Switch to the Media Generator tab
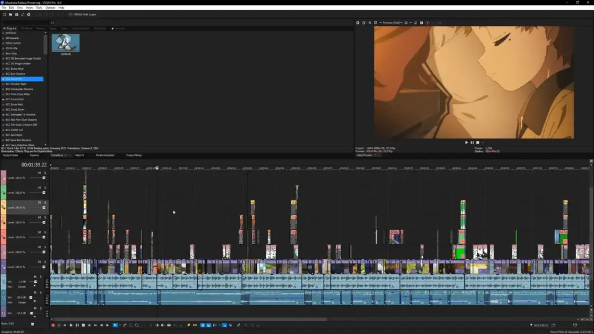Image resolution: width=594 pixels, height=334 pixels. (x=106, y=155)
